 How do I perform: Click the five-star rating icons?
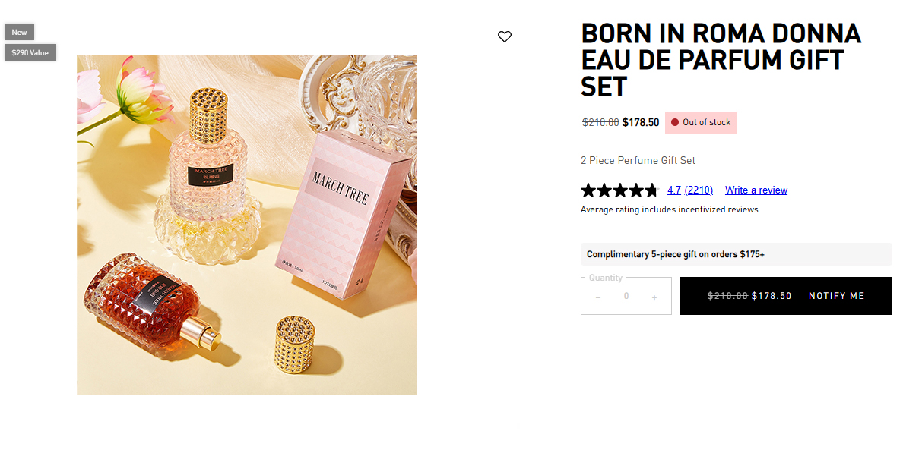pos(619,190)
